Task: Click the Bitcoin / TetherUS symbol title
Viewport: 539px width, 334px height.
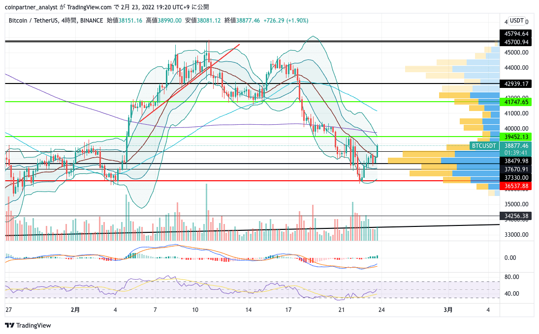Action: (x=33, y=21)
